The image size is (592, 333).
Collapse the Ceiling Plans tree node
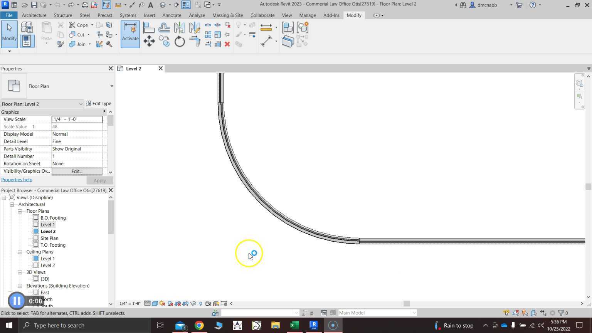point(20,252)
